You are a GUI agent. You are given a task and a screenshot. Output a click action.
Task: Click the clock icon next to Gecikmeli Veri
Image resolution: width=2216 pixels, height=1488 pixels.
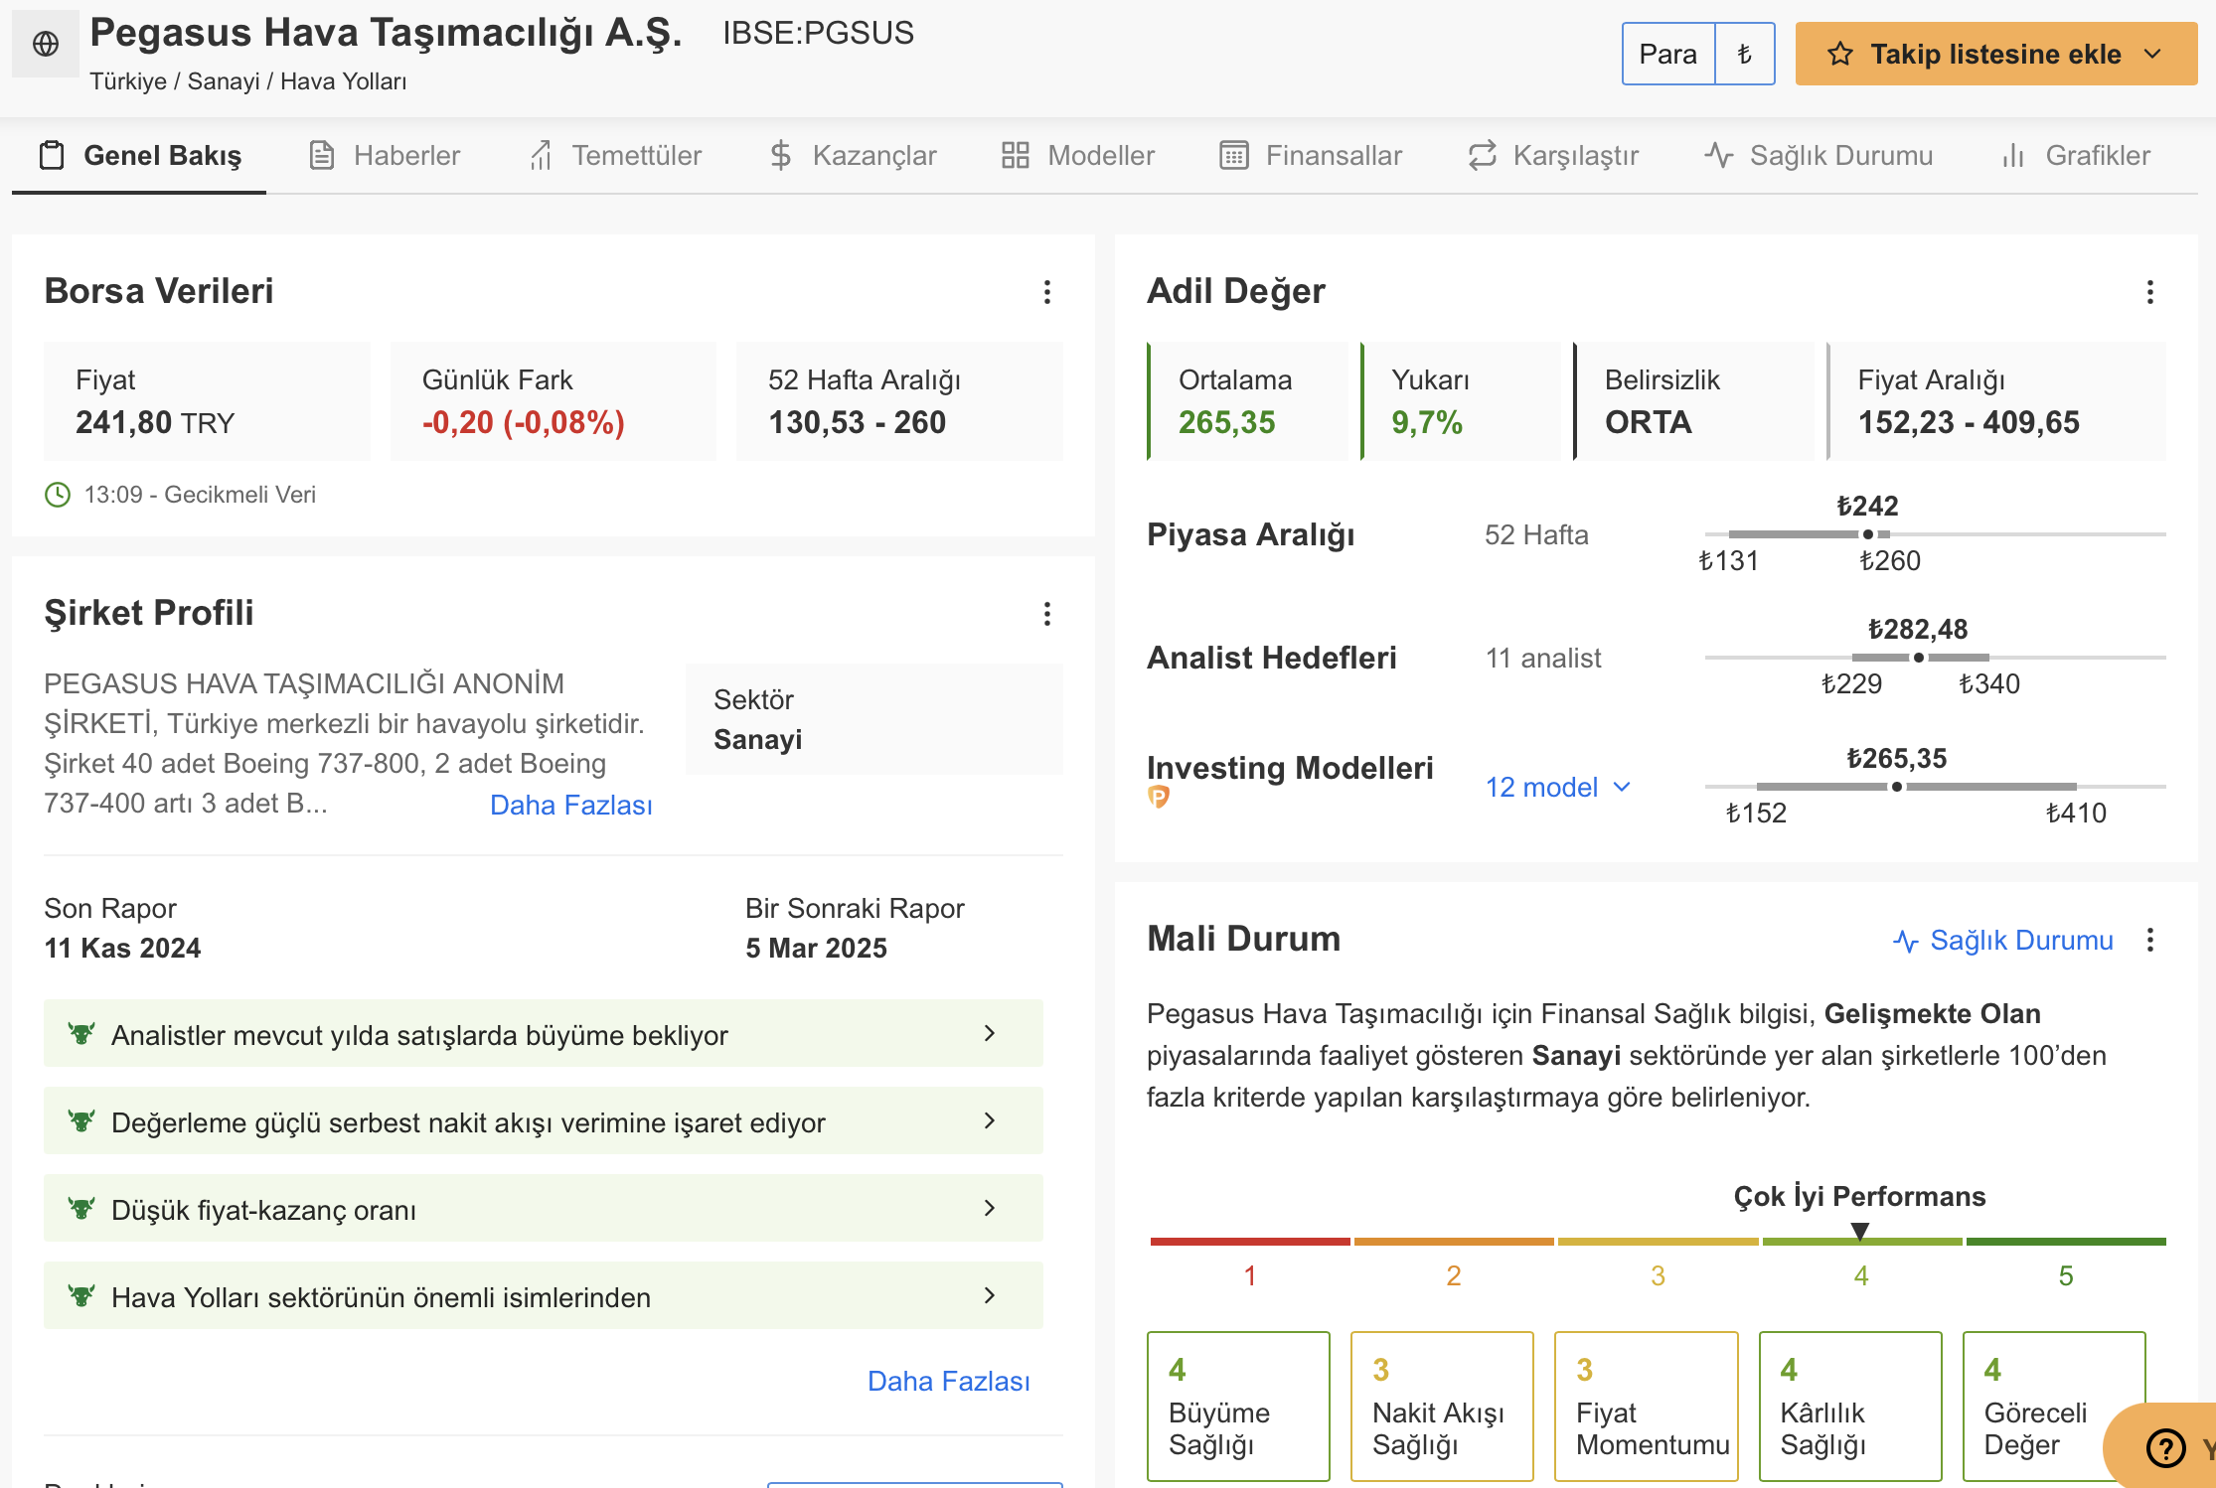click(x=58, y=495)
